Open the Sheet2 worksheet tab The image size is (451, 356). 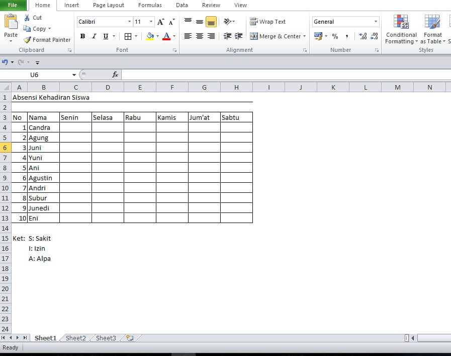[x=75, y=338]
